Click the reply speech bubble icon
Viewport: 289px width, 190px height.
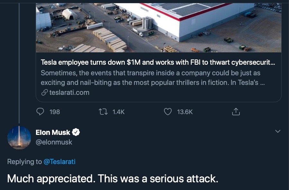[x=40, y=112]
